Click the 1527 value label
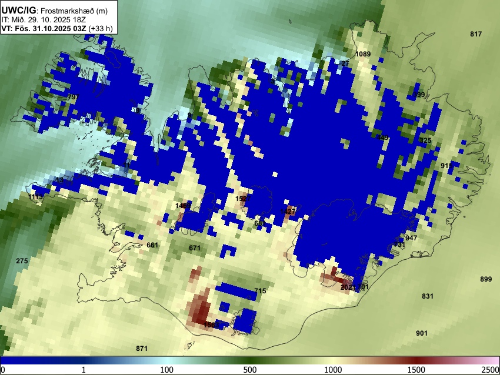The image size is (500, 375). [243, 199]
